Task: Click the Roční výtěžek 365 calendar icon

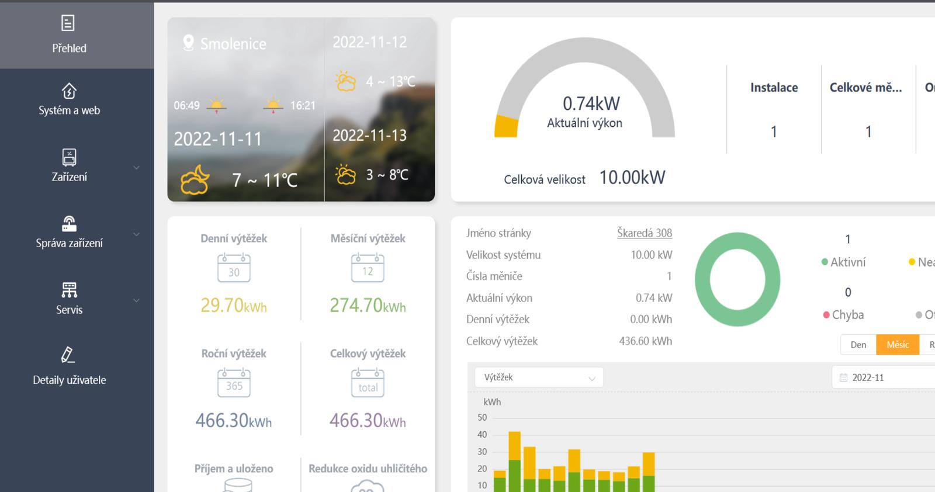Action: click(234, 383)
